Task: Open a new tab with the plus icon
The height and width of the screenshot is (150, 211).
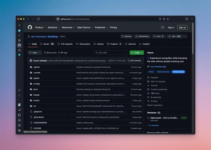Action: tap(19, 90)
